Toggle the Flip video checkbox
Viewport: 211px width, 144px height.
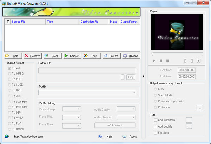tap(156, 133)
